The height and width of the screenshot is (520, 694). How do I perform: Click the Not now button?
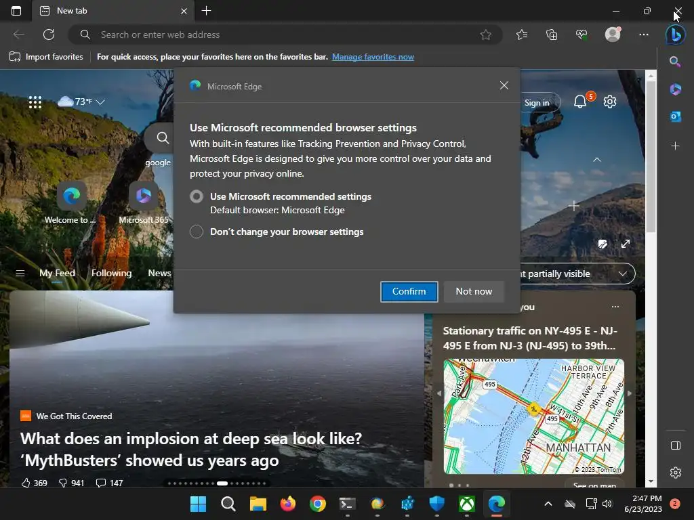pyautogui.click(x=474, y=291)
